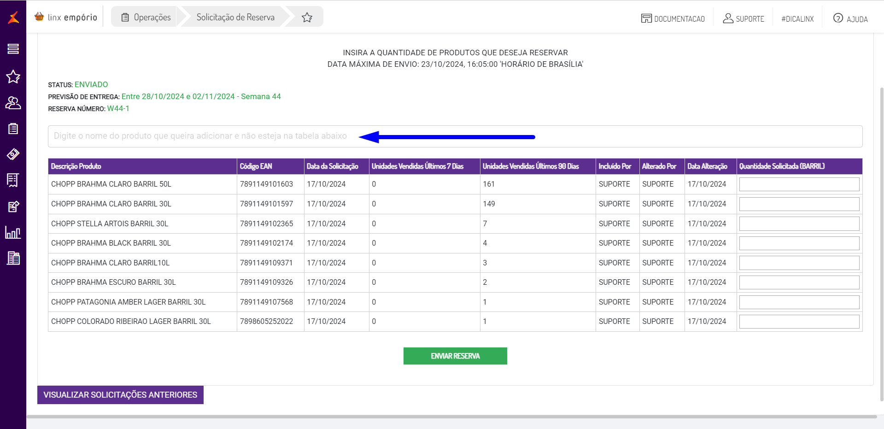This screenshot has width=884, height=429.
Task: Focus the product name search field
Action: click(x=455, y=136)
